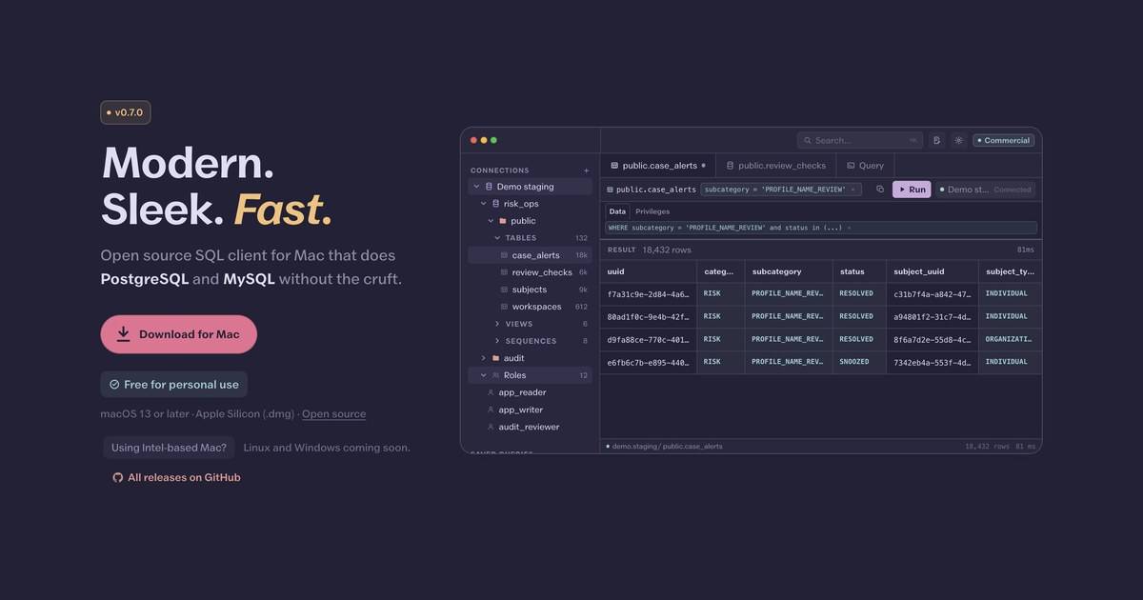Image resolution: width=1143 pixels, height=600 pixels.
Task: Switch to the public.review_checks tab
Action: (775, 166)
